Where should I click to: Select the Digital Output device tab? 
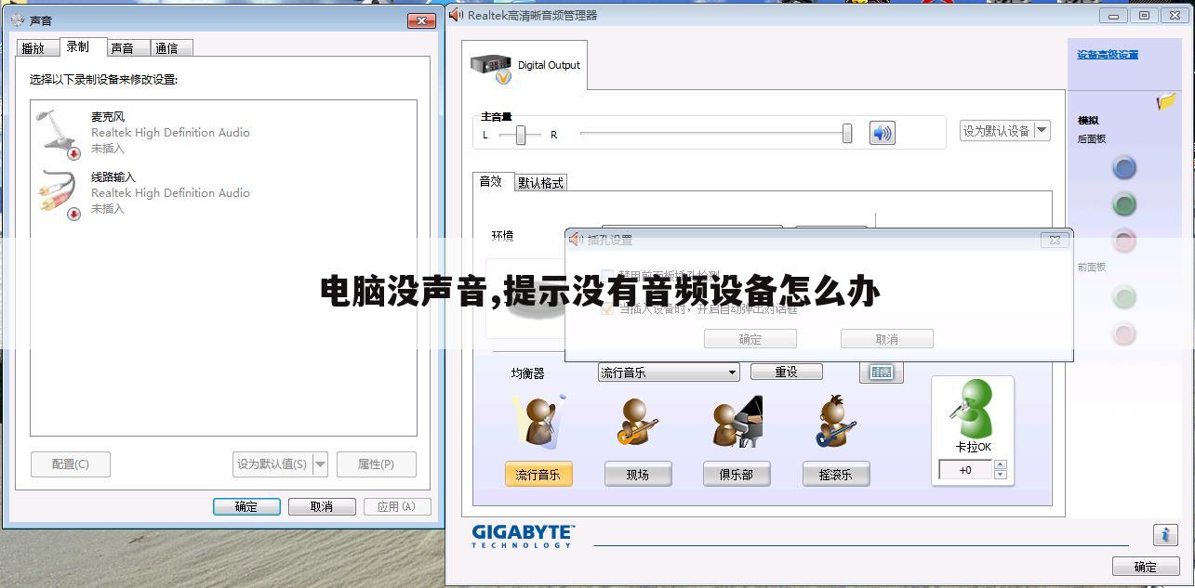point(524,65)
